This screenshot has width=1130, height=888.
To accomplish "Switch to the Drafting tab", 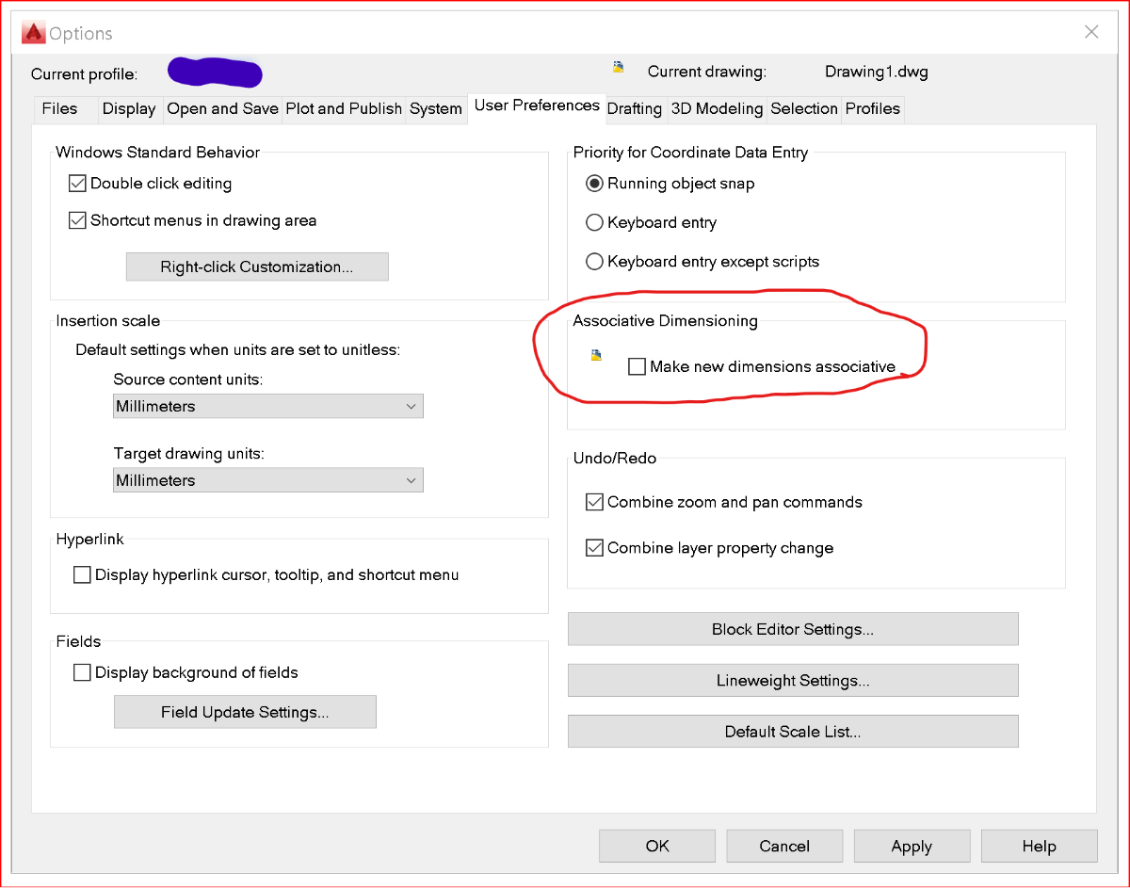I will pos(634,108).
